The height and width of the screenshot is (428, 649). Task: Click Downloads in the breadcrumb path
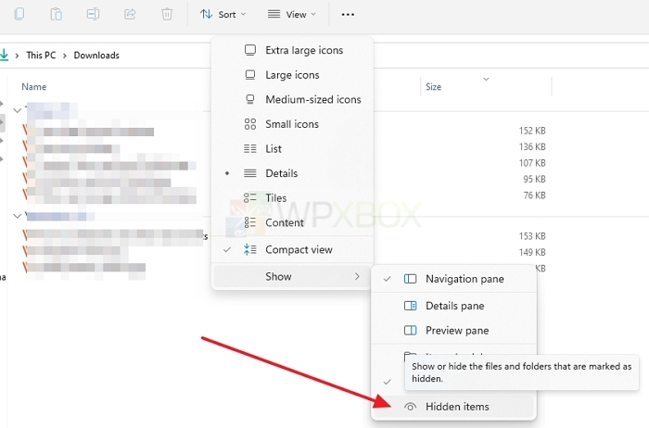coord(96,55)
